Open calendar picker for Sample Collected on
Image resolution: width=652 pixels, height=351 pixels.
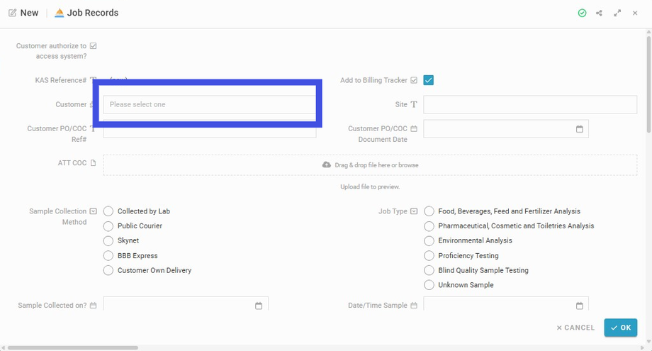pos(259,306)
